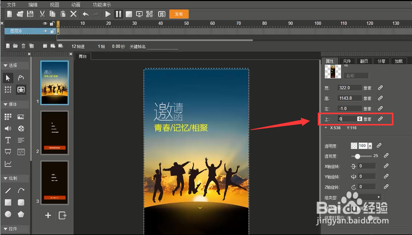Screen dimensions: 412x235
Task: Toggle lock for all layers in timeline header
Action: point(52,23)
